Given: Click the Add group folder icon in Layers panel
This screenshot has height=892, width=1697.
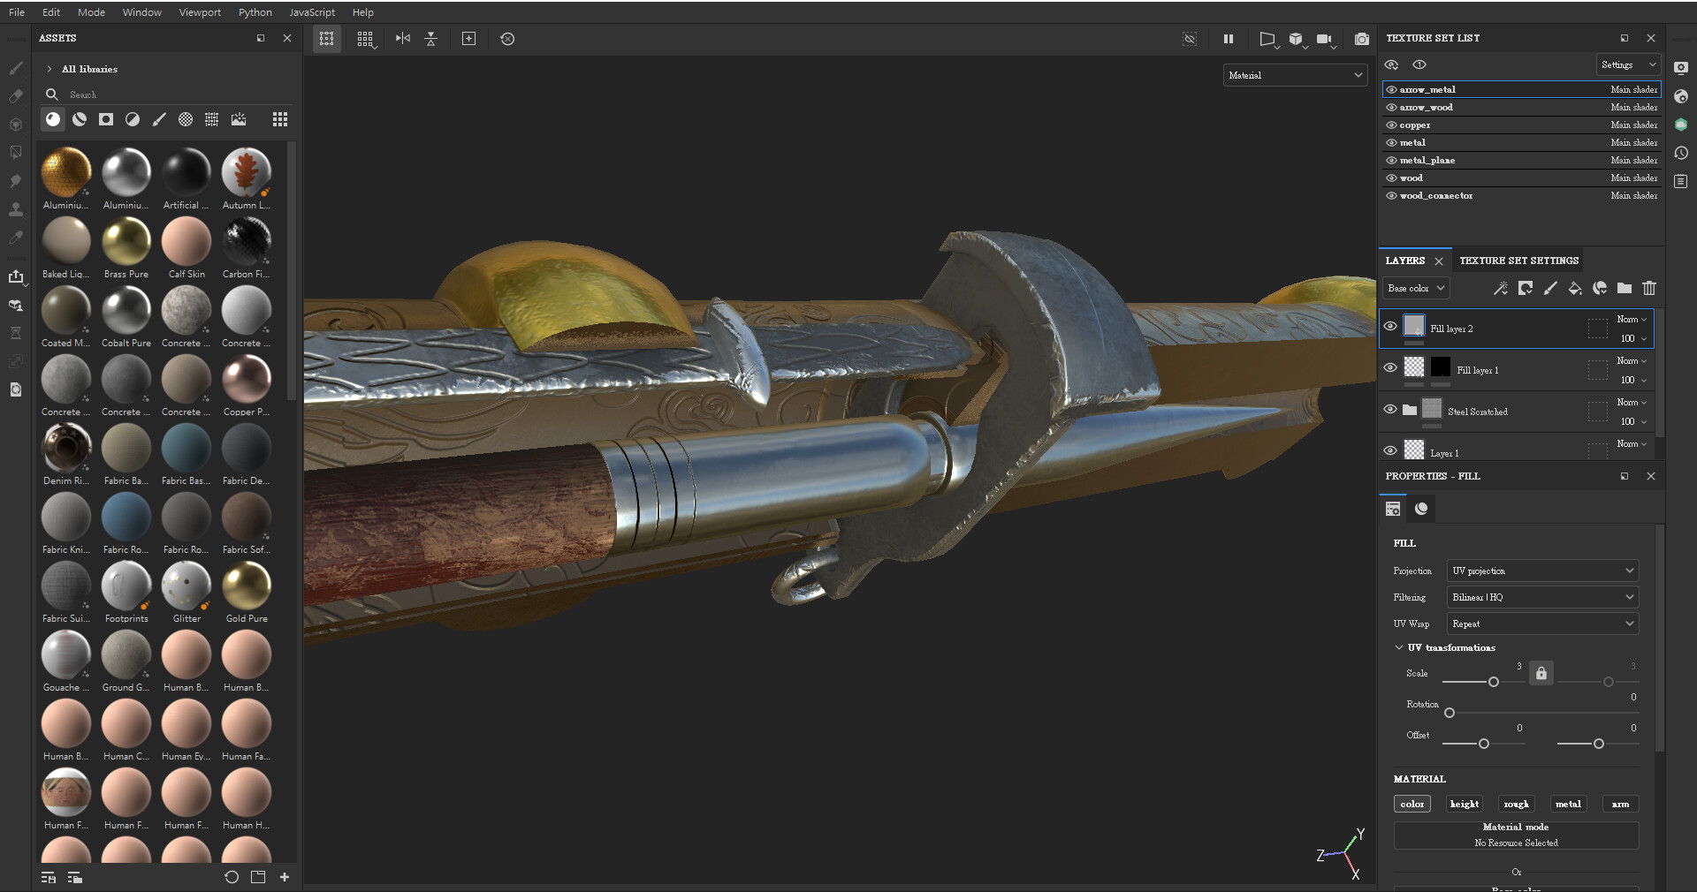Looking at the screenshot, I should [1624, 289].
